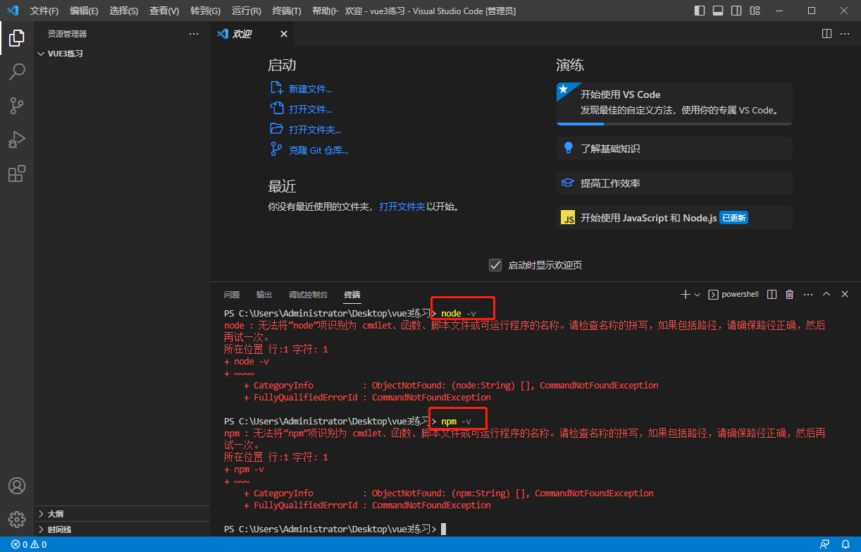Open the Manage gear icon
The image size is (861, 552).
[17, 520]
